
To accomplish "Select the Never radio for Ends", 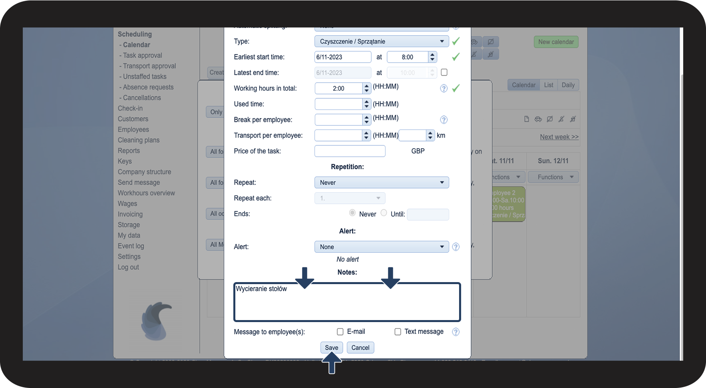I will pos(352,213).
